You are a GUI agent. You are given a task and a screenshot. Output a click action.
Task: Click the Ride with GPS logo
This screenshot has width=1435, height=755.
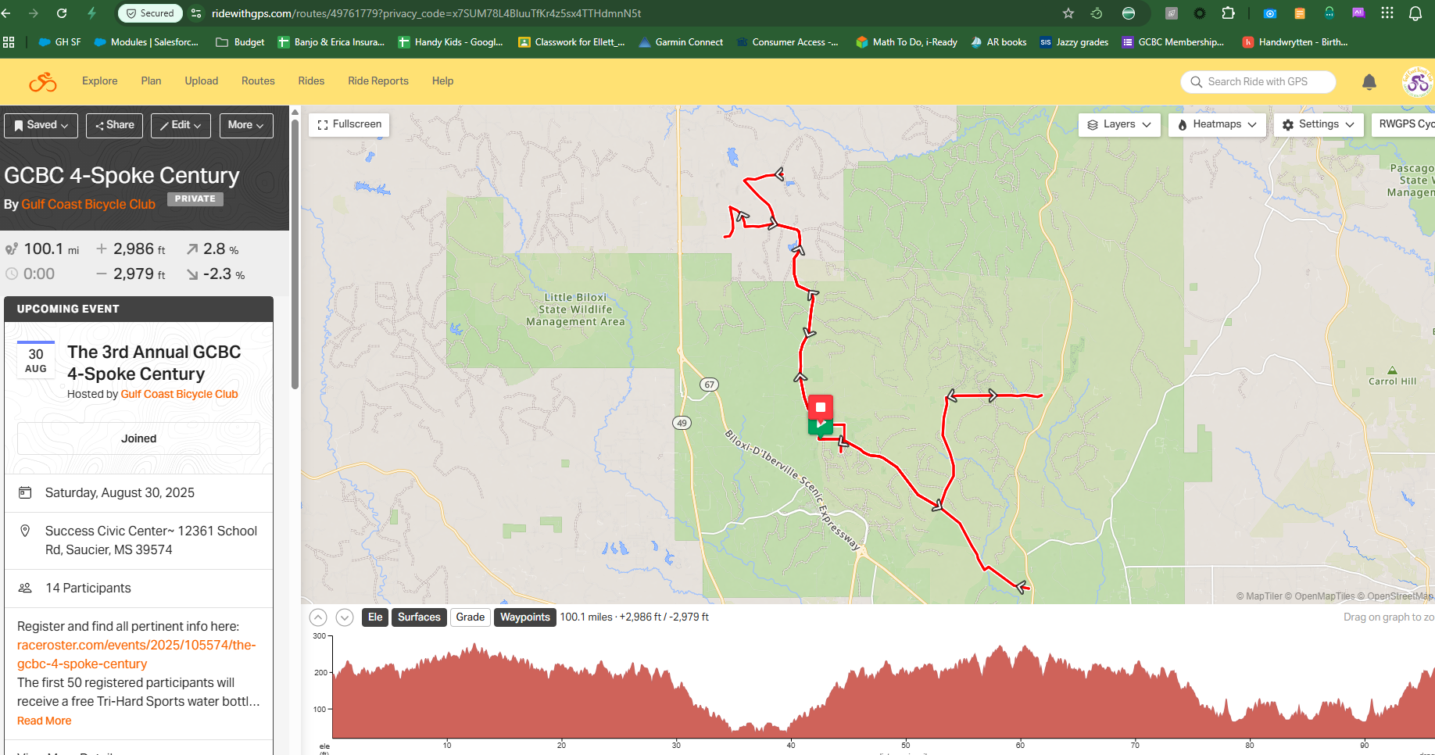(43, 81)
